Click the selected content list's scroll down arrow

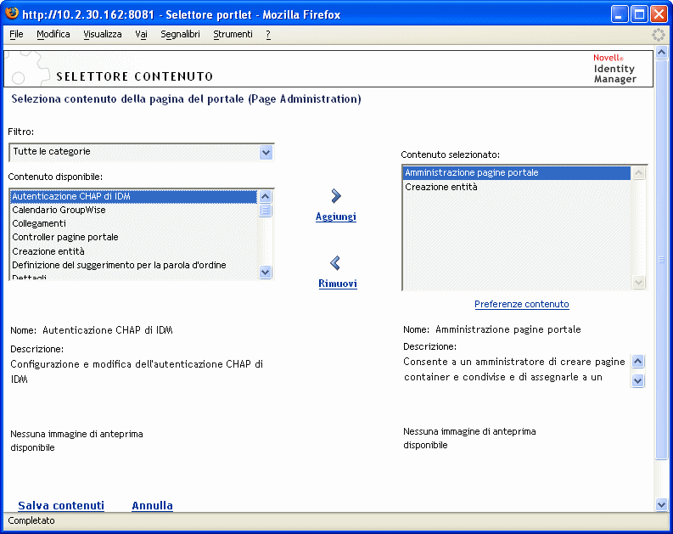pos(639,282)
